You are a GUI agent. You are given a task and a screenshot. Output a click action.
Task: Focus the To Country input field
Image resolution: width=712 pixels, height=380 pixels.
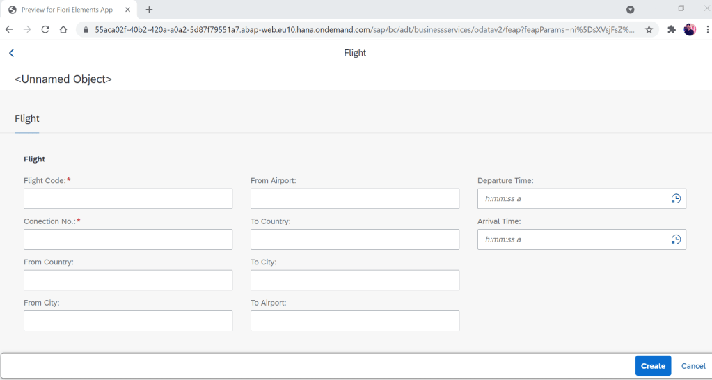tap(355, 239)
